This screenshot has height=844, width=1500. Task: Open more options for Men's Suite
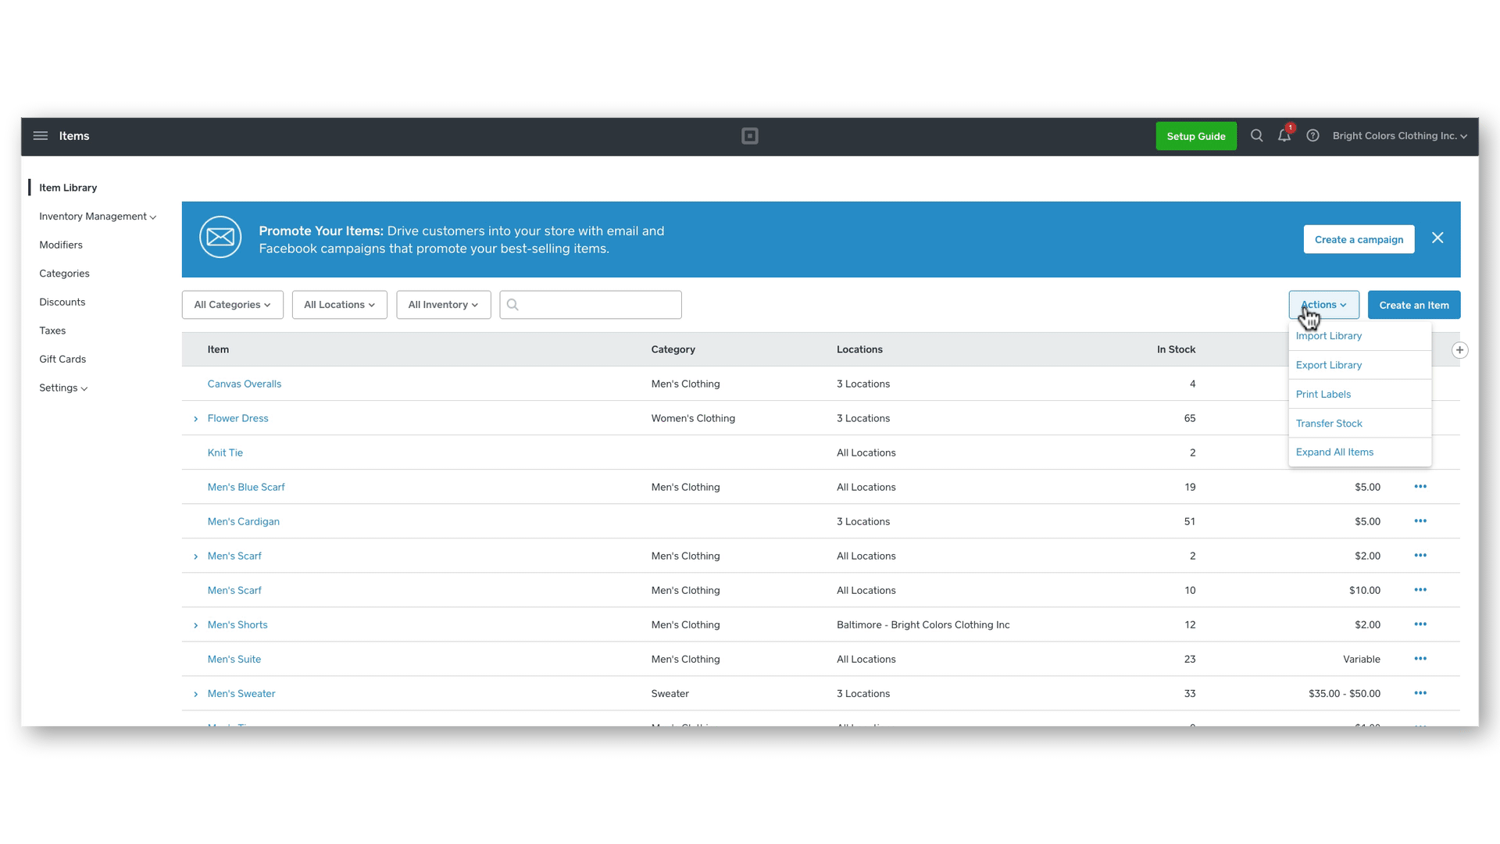[1420, 659]
